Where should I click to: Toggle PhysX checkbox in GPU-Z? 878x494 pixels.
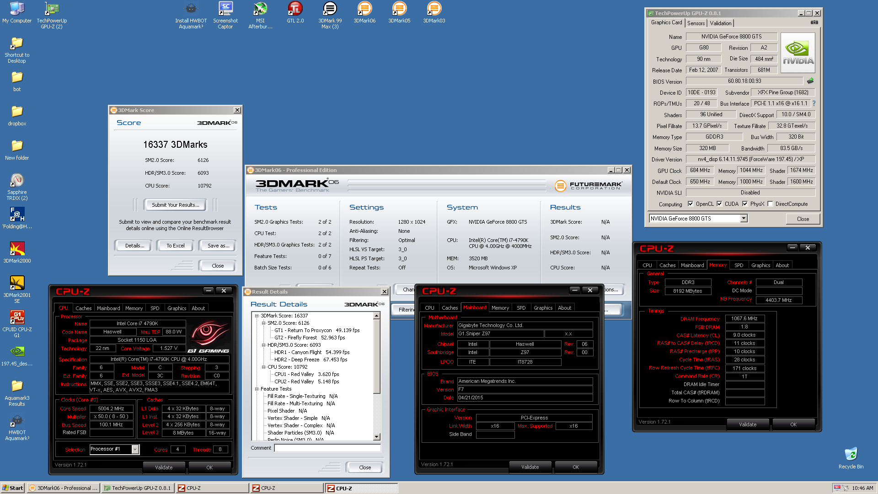745,204
